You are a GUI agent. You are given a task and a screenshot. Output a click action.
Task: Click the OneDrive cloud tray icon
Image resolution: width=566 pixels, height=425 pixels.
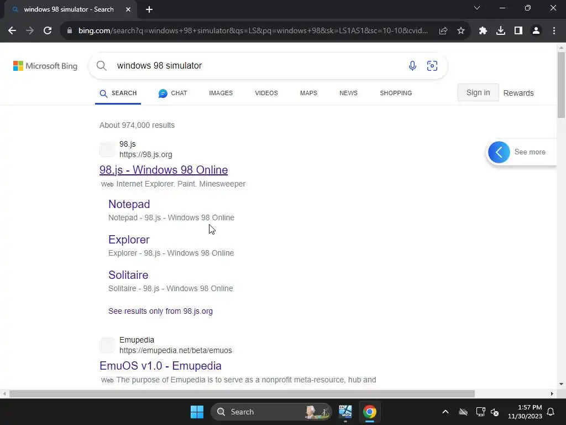[463, 412]
